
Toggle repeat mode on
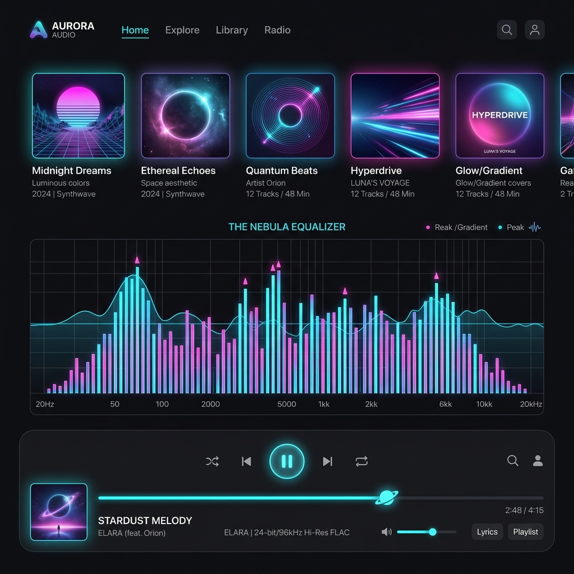tap(362, 461)
